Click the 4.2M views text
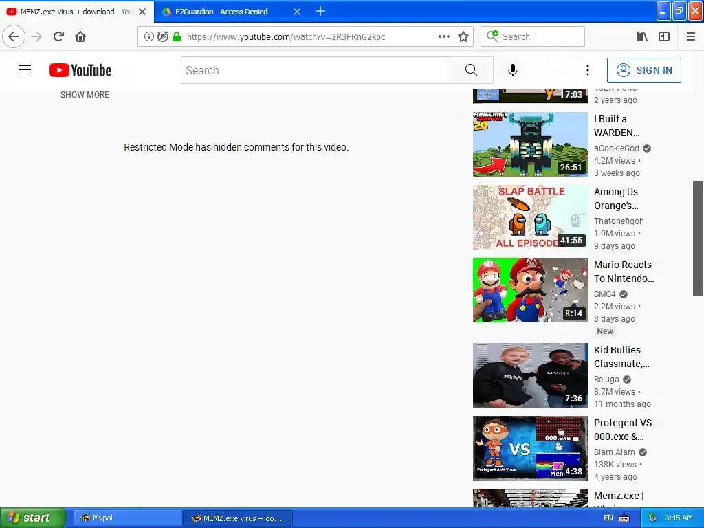The width and height of the screenshot is (704, 528). [614, 161]
